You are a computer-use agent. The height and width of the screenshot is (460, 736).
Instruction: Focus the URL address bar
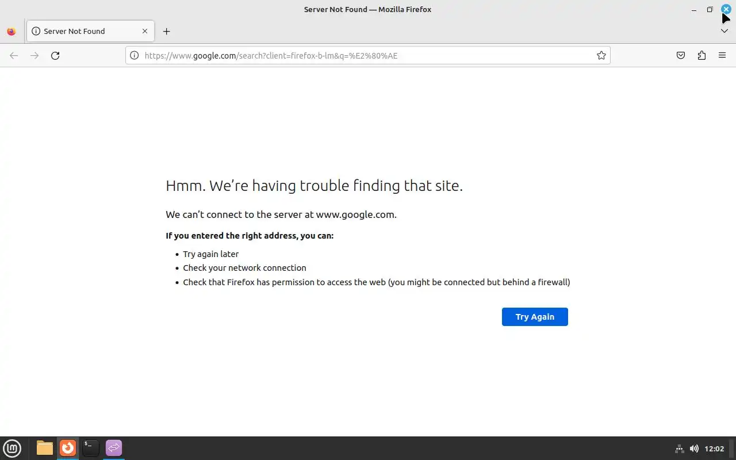click(x=368, y=56)
